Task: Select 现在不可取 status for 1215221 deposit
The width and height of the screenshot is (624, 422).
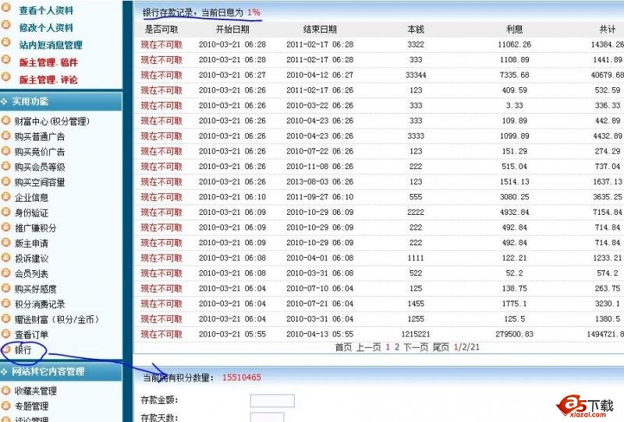Action: click(161, 334)
